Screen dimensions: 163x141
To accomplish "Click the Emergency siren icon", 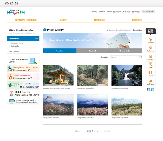I will coord(150,57).
